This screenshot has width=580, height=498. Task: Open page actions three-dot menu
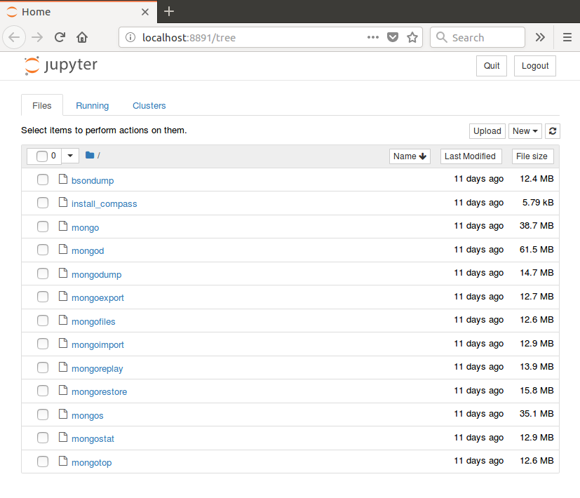[x=373, y=37]
